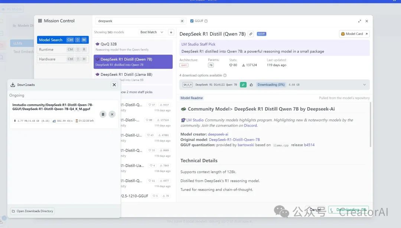Click the Cancel button

point(315,209)
